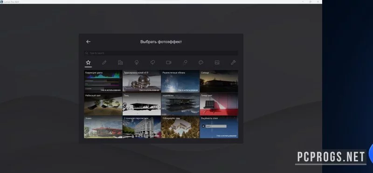Screen dimensions: 373x173
Task: Click the Lumion app icon in title bar
Action: coord(2,2)
